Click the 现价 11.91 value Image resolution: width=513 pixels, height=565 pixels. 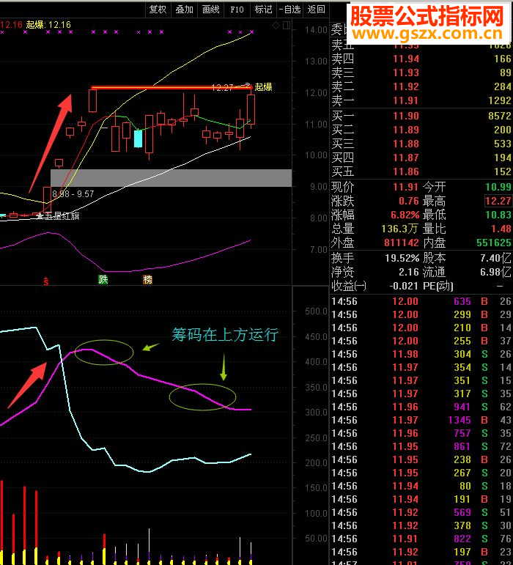pos(405,187)
